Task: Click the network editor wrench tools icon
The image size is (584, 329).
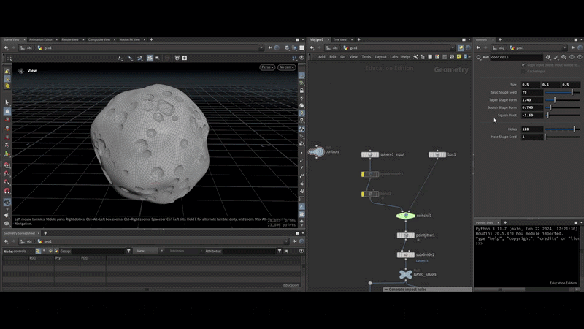Action: coord(415,57)
